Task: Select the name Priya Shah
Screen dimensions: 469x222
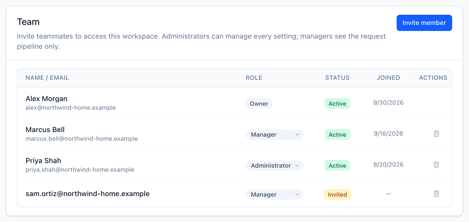Action: tap(43, 161)
